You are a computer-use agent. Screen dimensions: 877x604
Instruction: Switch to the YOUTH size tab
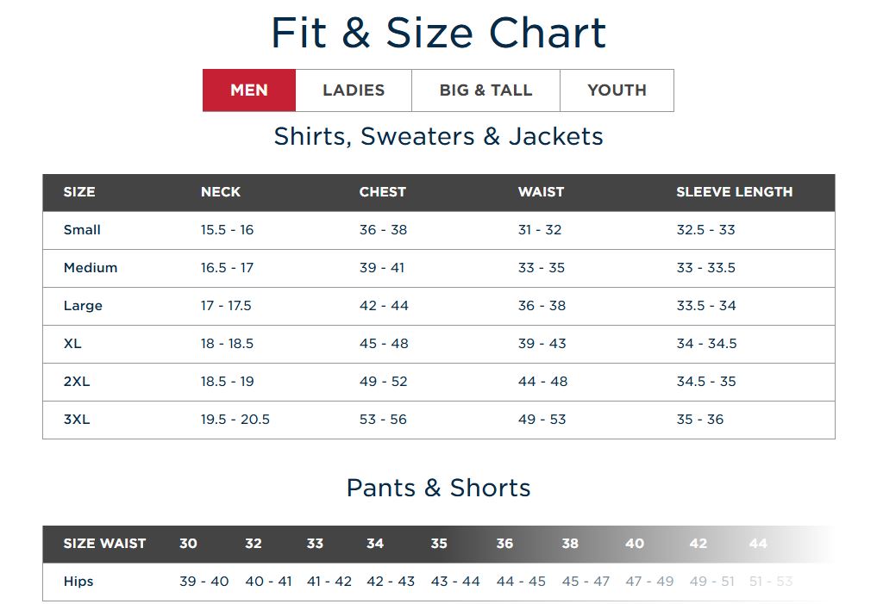pos(617,90)
